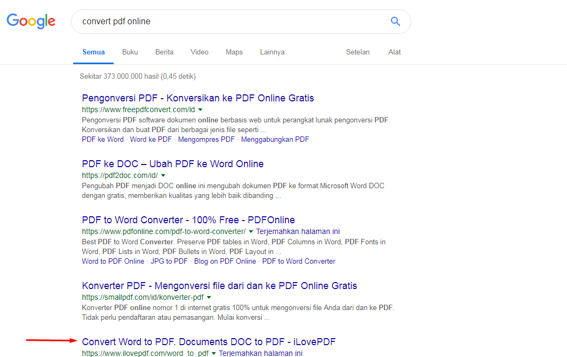This screenshot has width=567, height=357.
Task: Open the 'Blog on PDF Online' sitelink
Action: pos(225,262)
